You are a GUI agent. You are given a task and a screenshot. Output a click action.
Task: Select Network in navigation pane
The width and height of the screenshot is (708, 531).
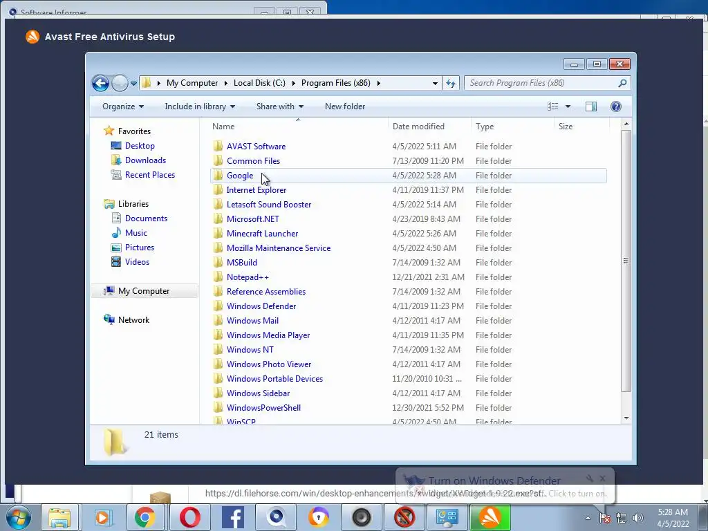pyautogui.click(x=133, y=320)
